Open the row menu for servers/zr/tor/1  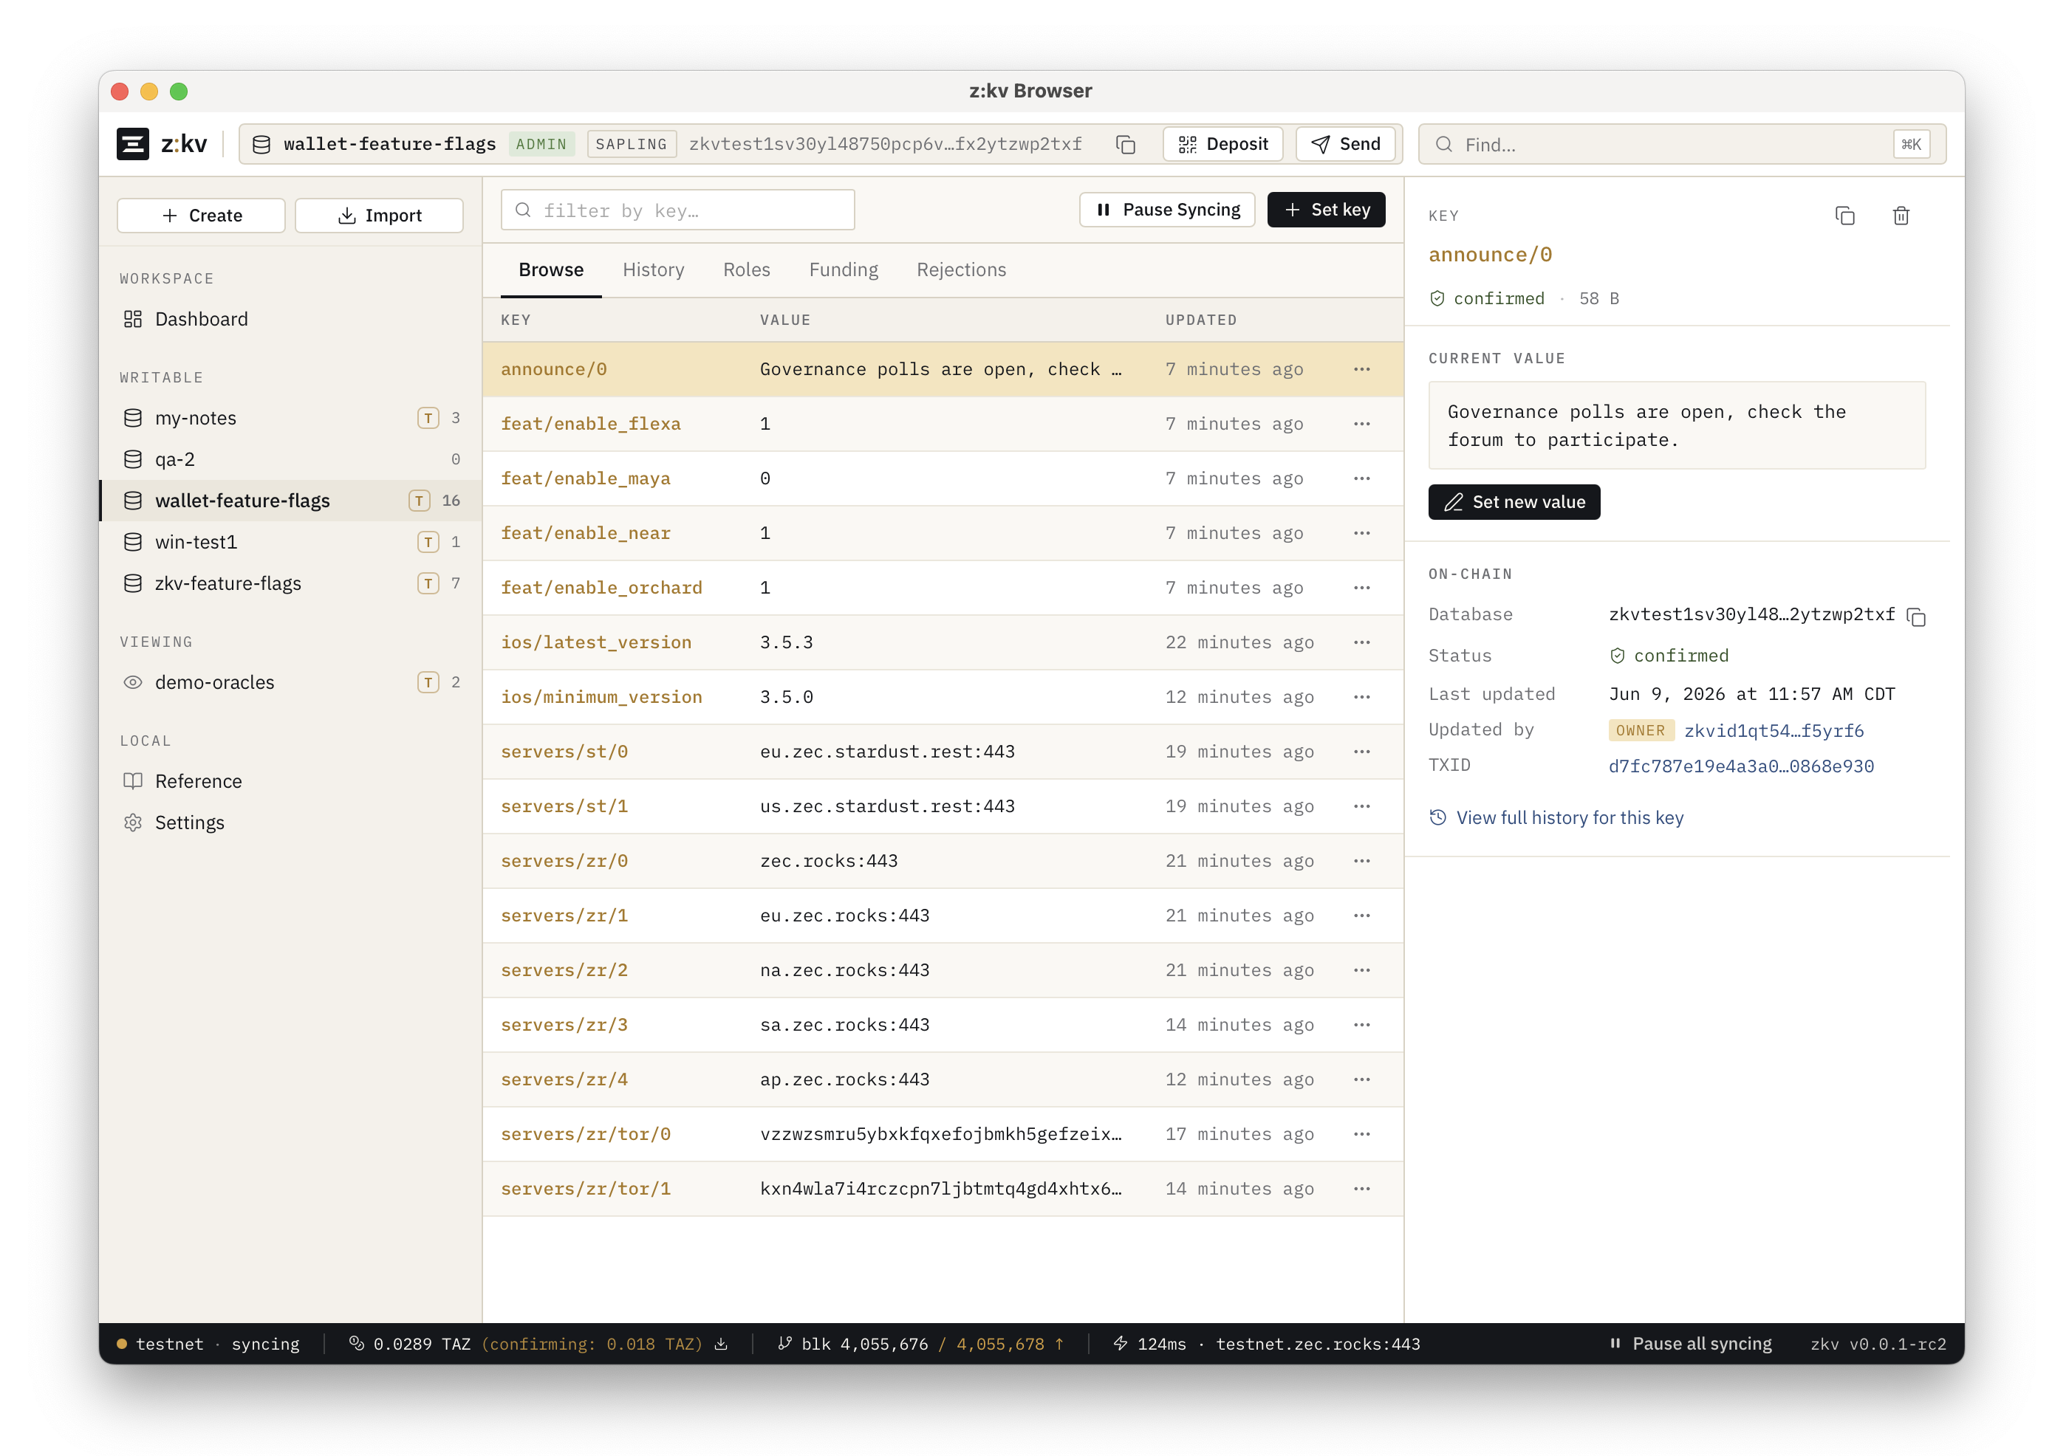1361,1189
